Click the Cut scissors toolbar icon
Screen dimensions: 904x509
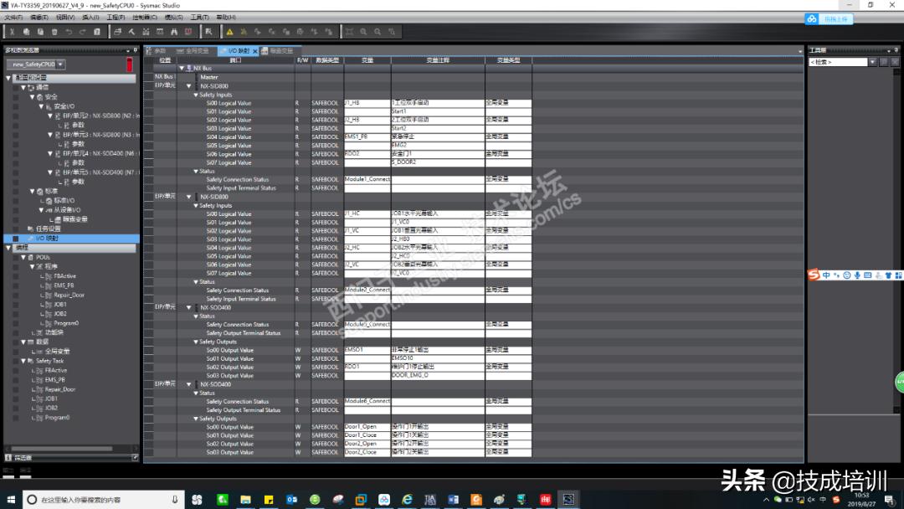click(x=13, y=32)
